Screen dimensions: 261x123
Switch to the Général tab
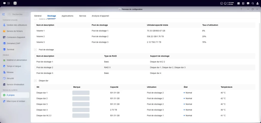(38, 16)
